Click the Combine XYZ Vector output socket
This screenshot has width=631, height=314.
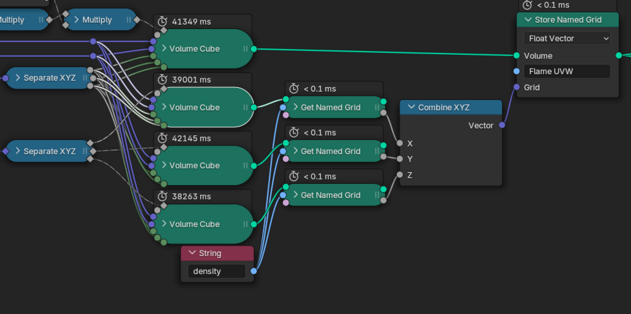click(502, 125)
